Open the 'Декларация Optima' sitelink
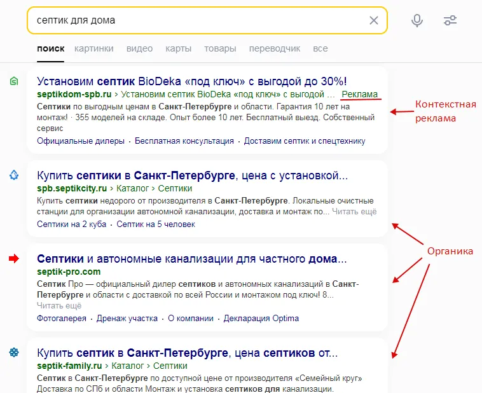The height and width of the screenshot is (393, 482). tap(261, 318)
